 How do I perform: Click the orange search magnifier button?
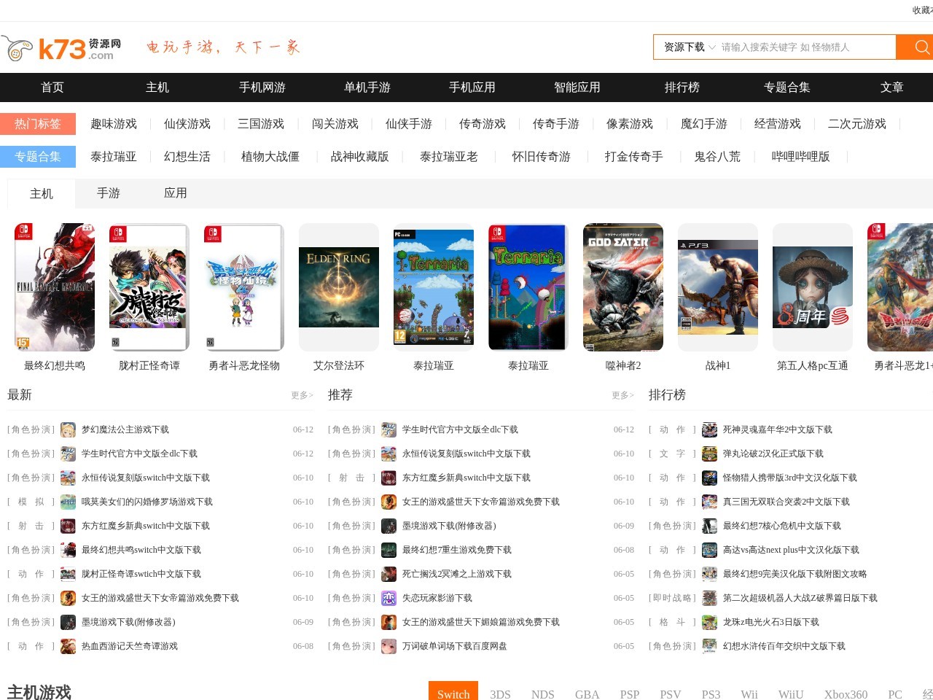coord(915,47)
